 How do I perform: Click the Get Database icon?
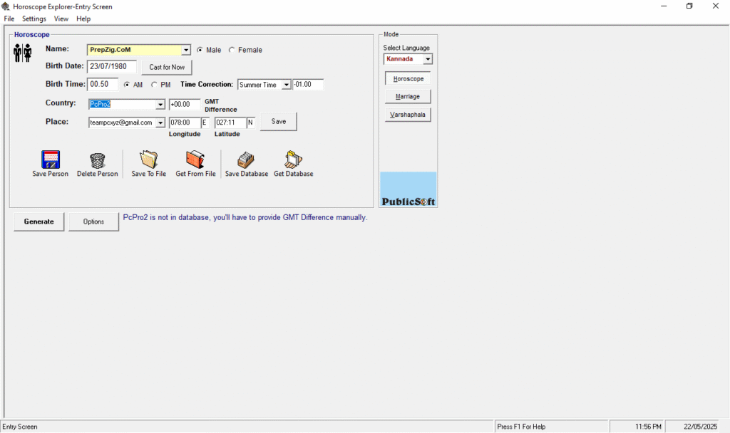pyautogui.click(x=293, y=160)
